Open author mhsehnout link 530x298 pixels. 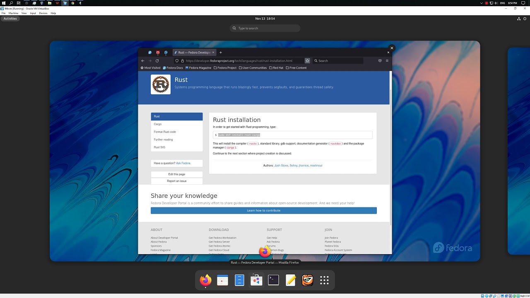point(316,166)
